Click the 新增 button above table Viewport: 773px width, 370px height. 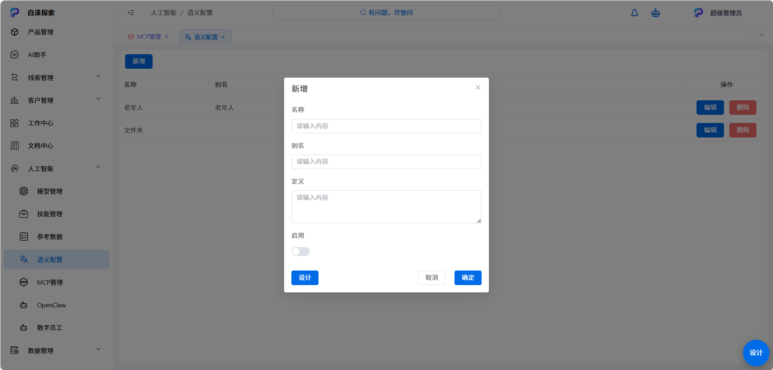point(139,61)
